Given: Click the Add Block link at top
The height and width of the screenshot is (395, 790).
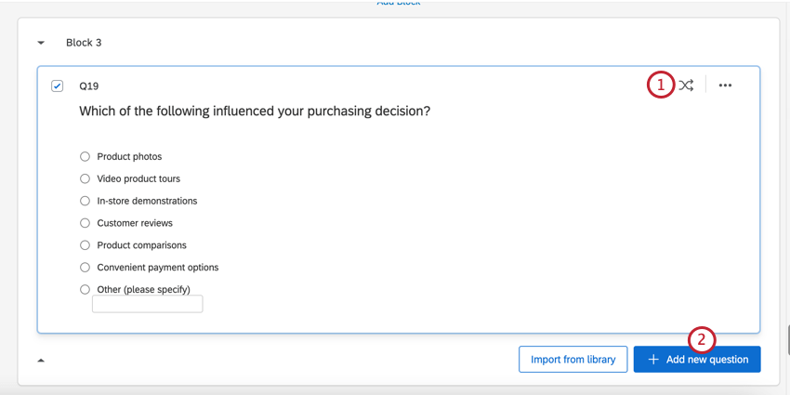Looking at the screenshot, I should (398, 4).
